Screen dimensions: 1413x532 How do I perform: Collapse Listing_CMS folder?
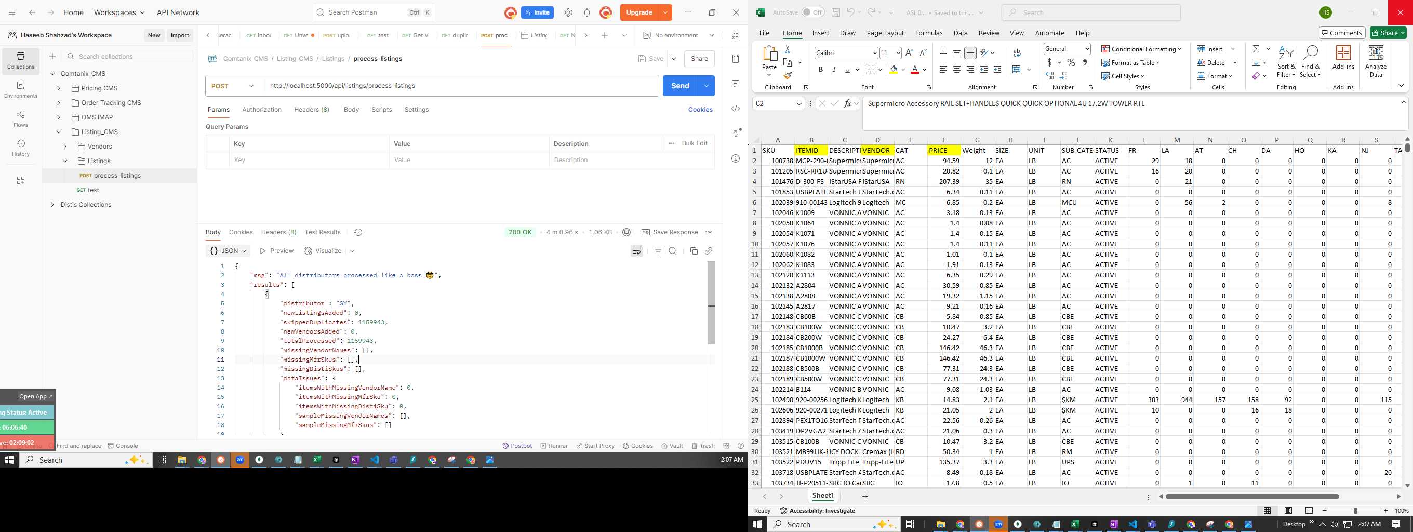[59, 132]
